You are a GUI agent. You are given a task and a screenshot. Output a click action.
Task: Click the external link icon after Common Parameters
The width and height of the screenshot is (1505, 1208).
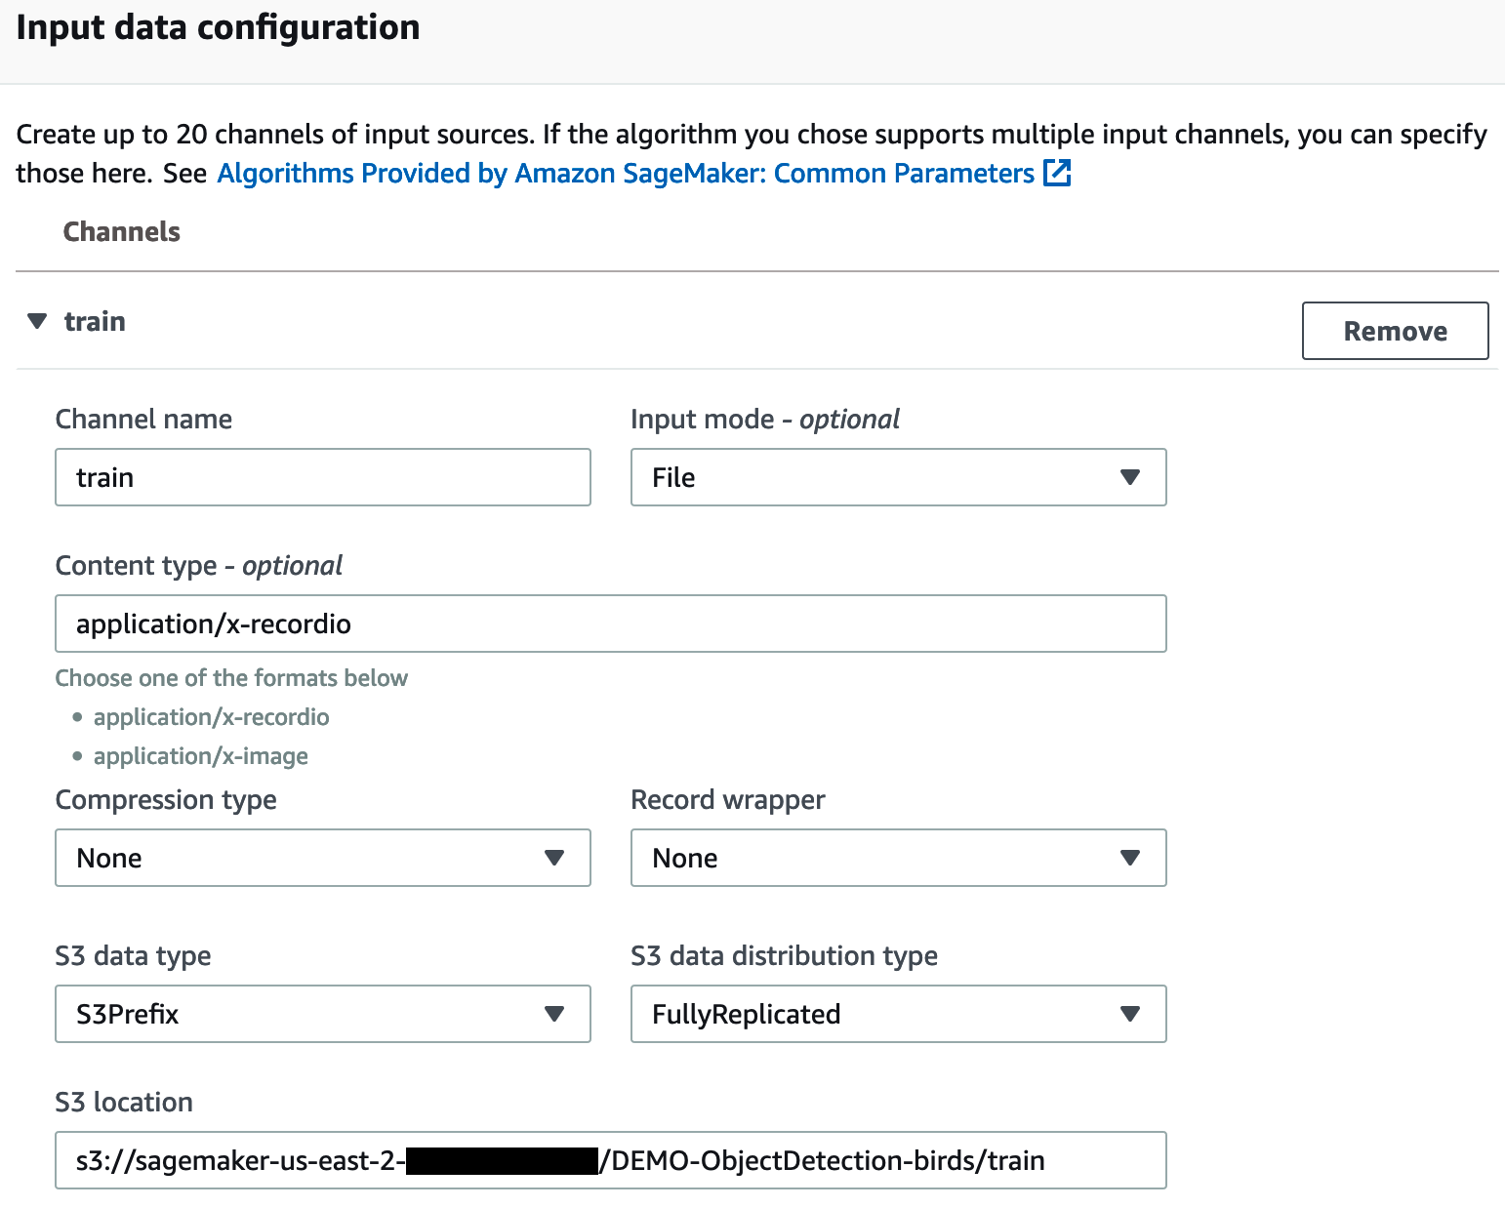pyautogui.click(x=1057, y=173)
